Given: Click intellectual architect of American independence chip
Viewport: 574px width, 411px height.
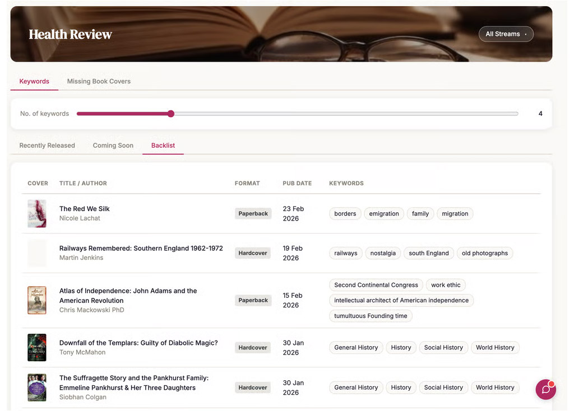Looking at the screenshot, I should 401,300.
